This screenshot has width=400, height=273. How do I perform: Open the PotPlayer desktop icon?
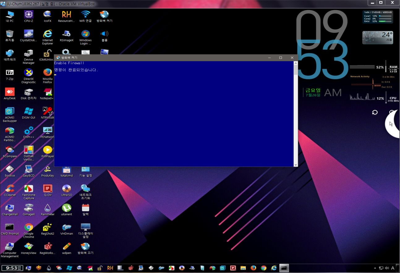tap(47, 152)
